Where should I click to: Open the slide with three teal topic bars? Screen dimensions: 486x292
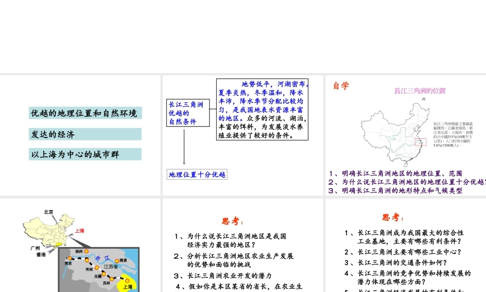click(x=80, y=135)
